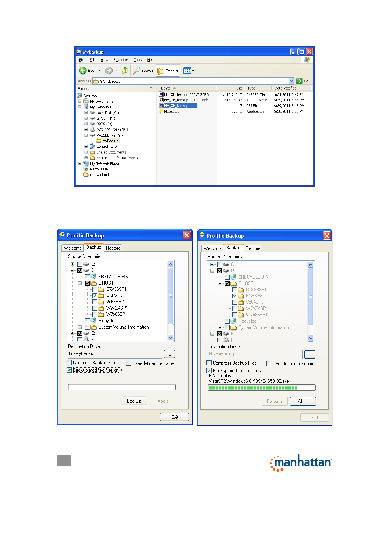Switch to Restore tab in left Prolific Backup
Image resolution: width=378 pixels, height=535 pixels.
tap(113, 248)
